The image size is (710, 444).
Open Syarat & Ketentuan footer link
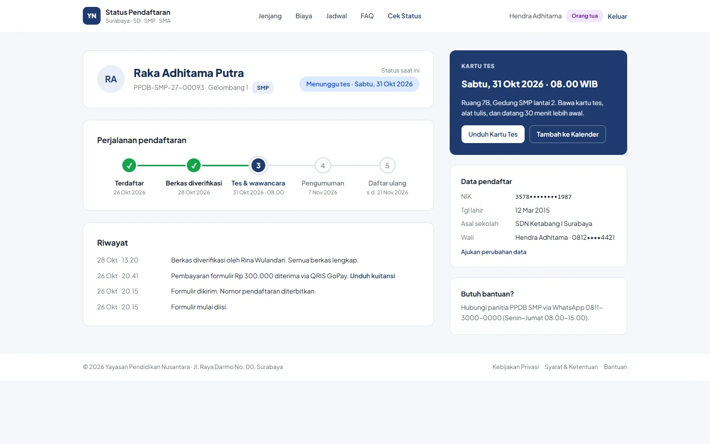click(x=571, y=367)
